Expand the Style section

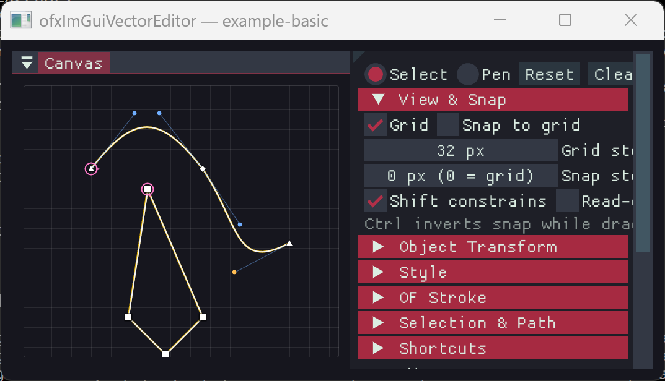tap(493, 273)
